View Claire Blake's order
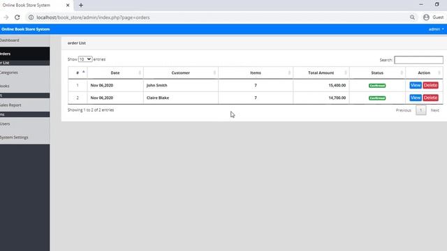The height and width of the screenshot is (251, 447). pos(416,98)
